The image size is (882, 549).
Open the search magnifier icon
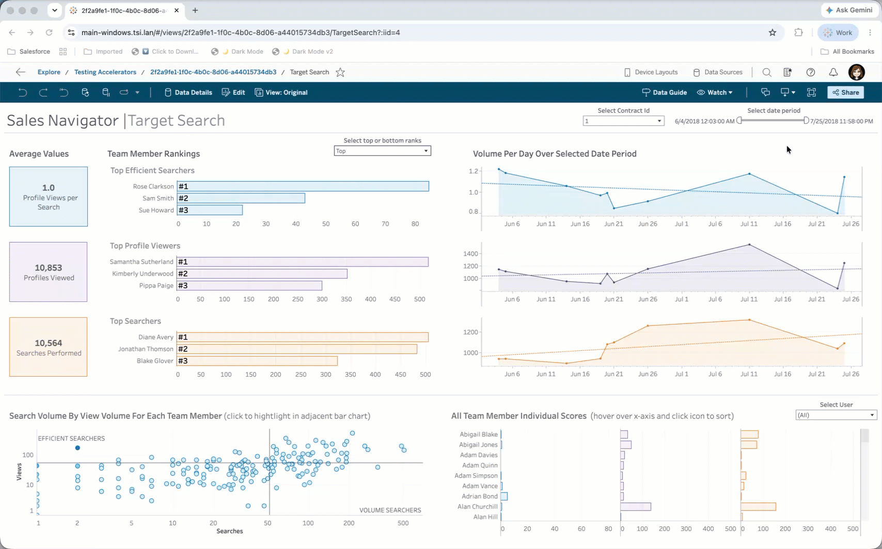point(767,72)
